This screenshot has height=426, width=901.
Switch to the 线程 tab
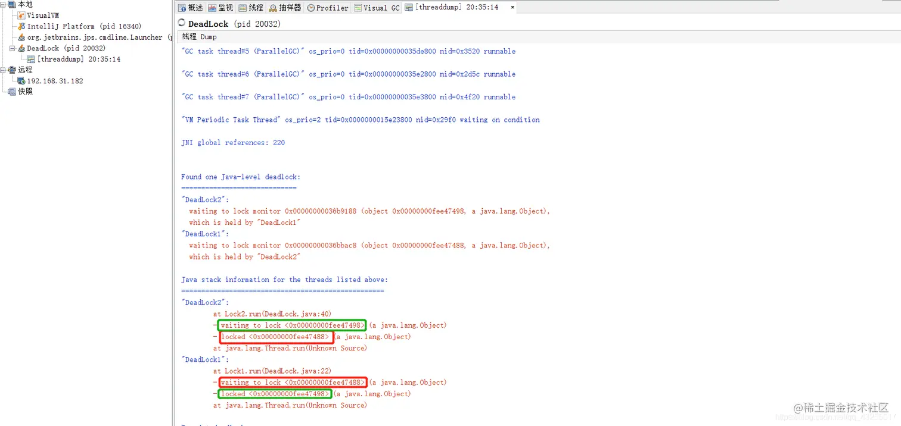(251, 8)
